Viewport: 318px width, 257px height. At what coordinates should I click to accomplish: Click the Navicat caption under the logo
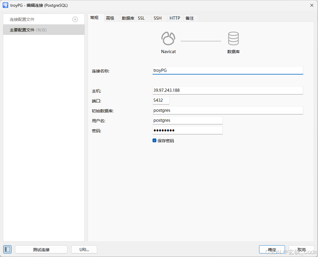tap(168, 52)
